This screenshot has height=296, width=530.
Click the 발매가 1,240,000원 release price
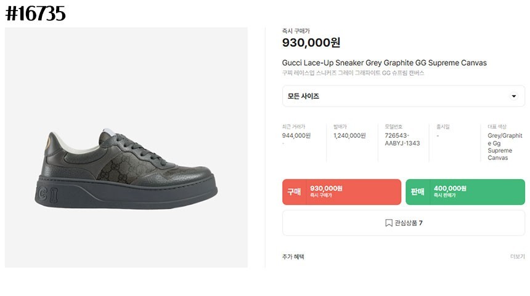coord(349,136)
